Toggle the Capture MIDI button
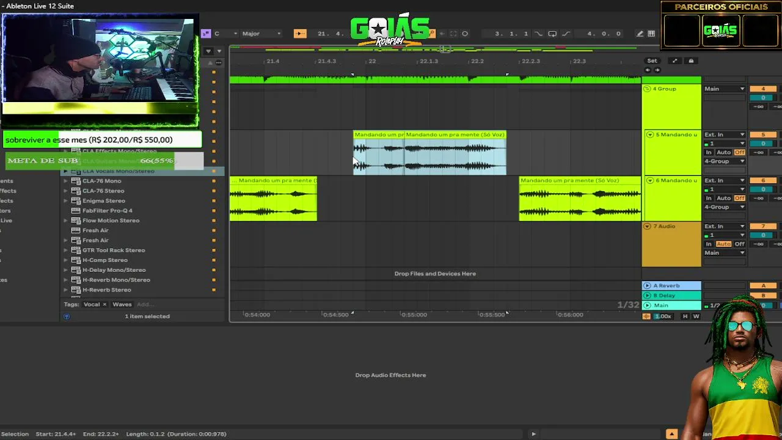 [453, 34]
